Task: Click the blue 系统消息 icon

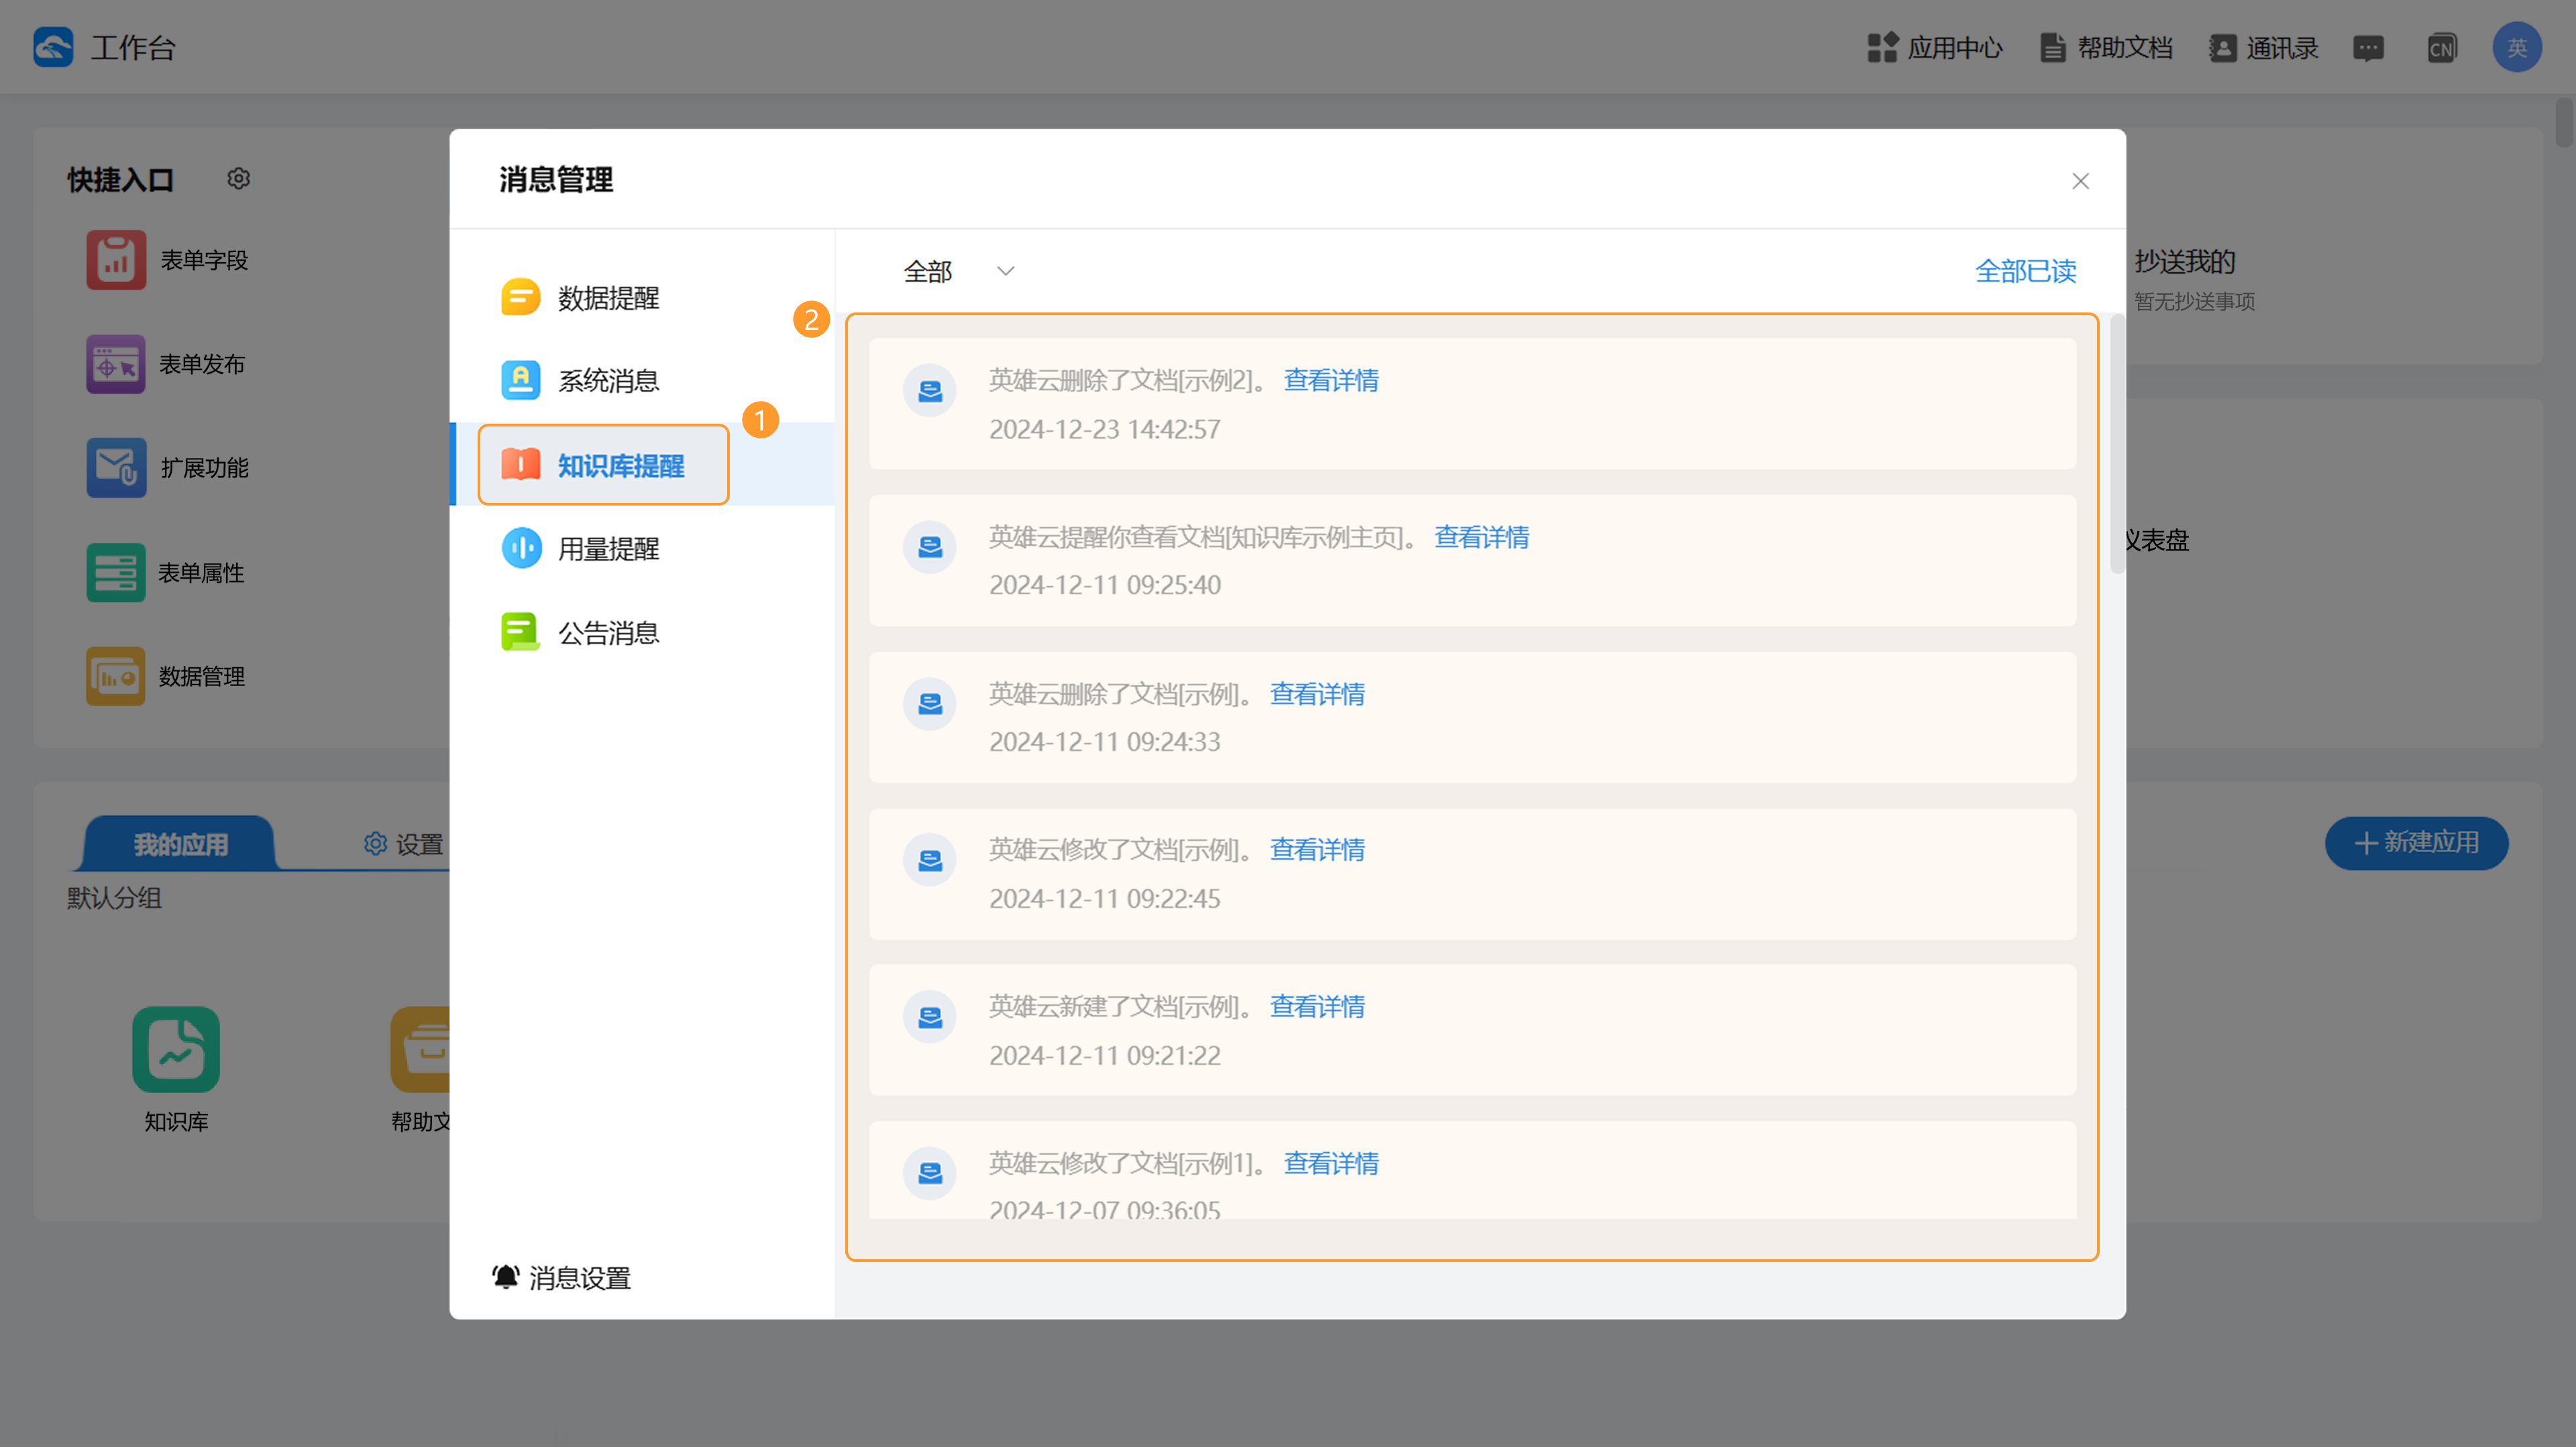Action: (x=520, y=381)
